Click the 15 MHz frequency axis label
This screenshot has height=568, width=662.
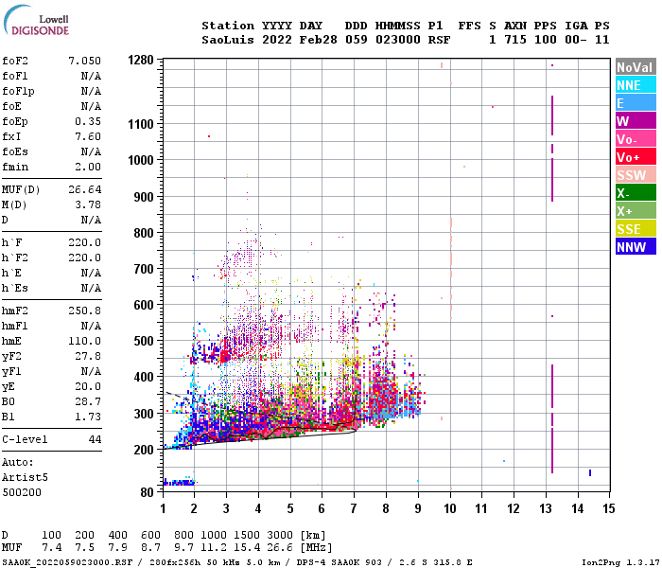coord(608,508)
